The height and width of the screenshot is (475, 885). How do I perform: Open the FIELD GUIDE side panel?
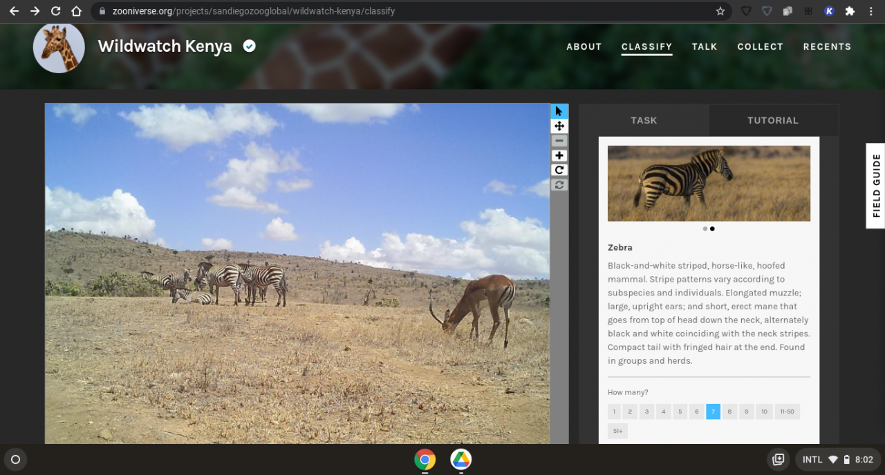(875, 186)
